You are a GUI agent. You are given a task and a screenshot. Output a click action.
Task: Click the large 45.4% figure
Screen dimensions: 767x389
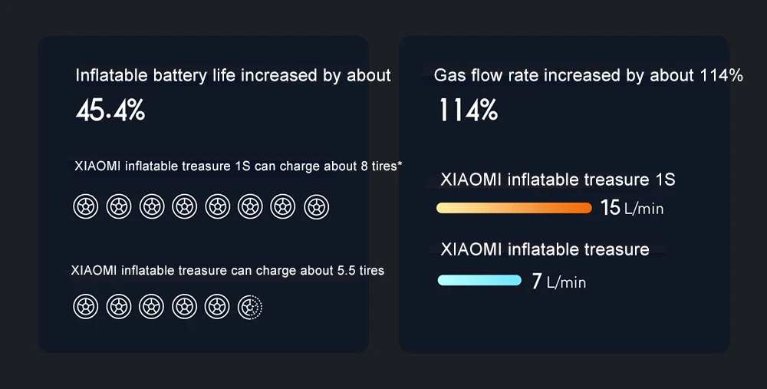click(x=110, y=110)
